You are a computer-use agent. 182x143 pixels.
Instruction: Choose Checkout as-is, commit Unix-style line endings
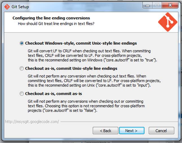(x=22, y=68)
